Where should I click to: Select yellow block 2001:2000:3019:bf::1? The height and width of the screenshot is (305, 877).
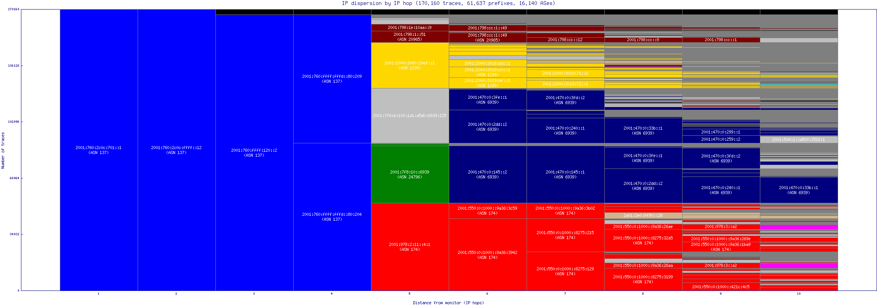point(488,83)
